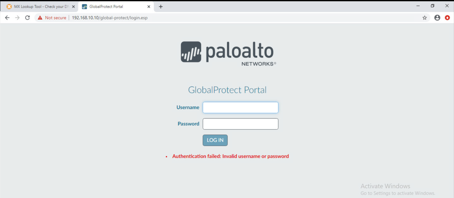Viewport: 454px width, 198px height.
Task: Click the browser back arrow
Action: pos(7,18)
